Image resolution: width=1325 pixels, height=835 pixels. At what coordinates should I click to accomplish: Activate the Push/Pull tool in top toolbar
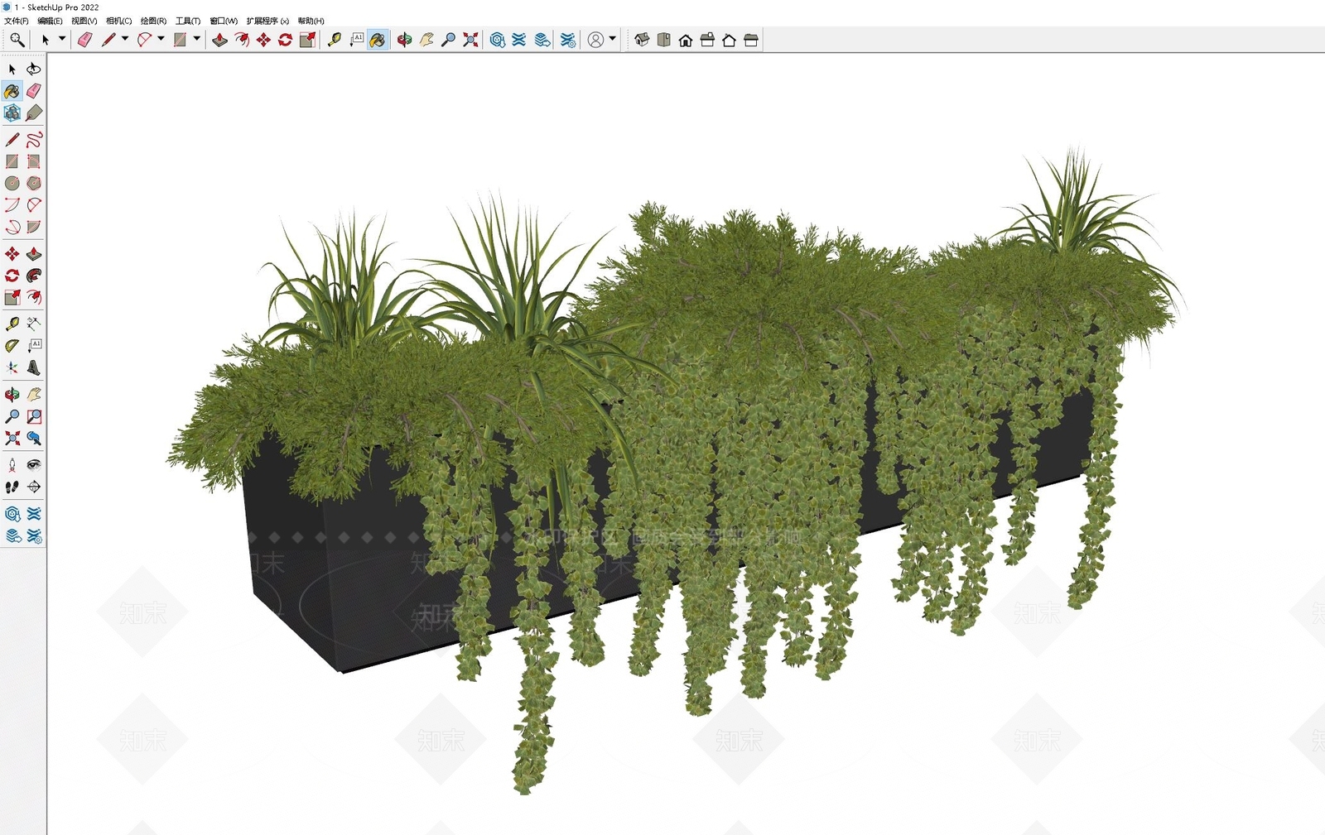pyautogui.click(x=219, y=40)
